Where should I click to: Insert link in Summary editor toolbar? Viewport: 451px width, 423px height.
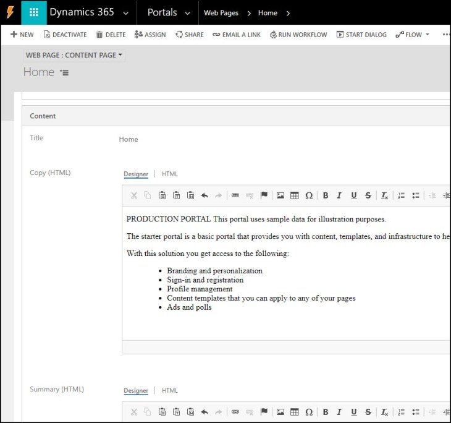click(x=235, y=412)
